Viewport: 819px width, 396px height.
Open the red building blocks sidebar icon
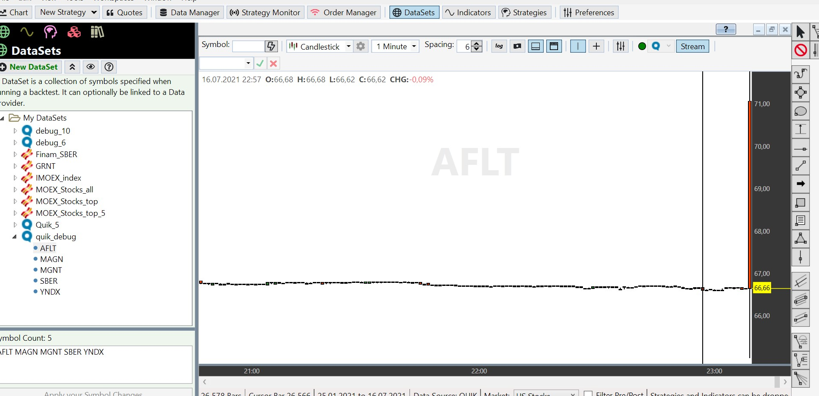(74, 32)
